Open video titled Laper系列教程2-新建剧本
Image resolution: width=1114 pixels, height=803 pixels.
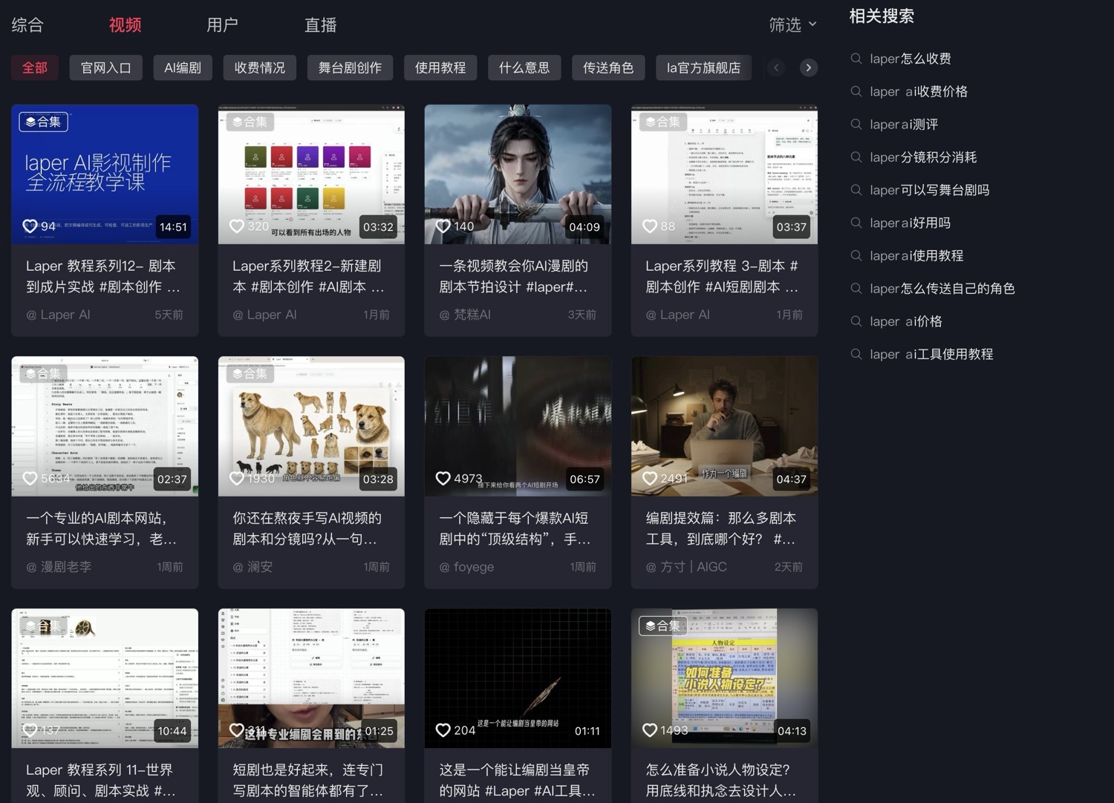point(308,276)
